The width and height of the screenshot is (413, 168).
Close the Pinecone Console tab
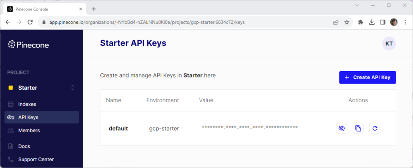(81, 9)
